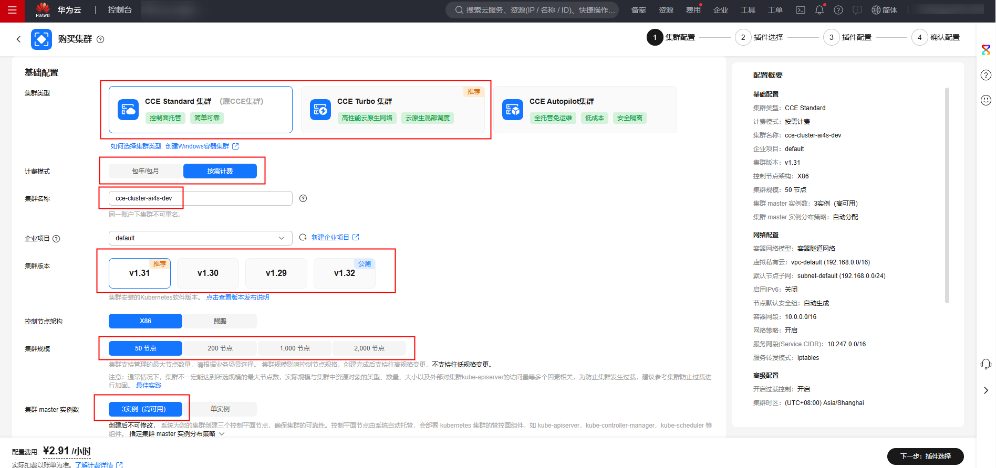Click the language globe icon
Image resolution: width=996 pixels, height=468 pixels.
[876, 10]
